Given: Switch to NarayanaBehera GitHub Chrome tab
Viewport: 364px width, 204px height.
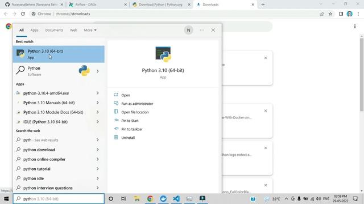Looking at the screenshot, I should click(x=35, y=5).
